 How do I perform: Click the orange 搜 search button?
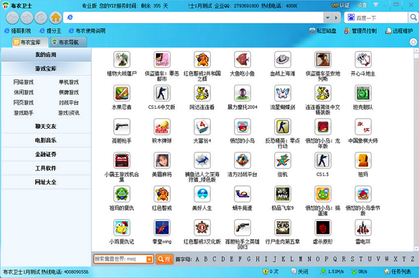164,259
